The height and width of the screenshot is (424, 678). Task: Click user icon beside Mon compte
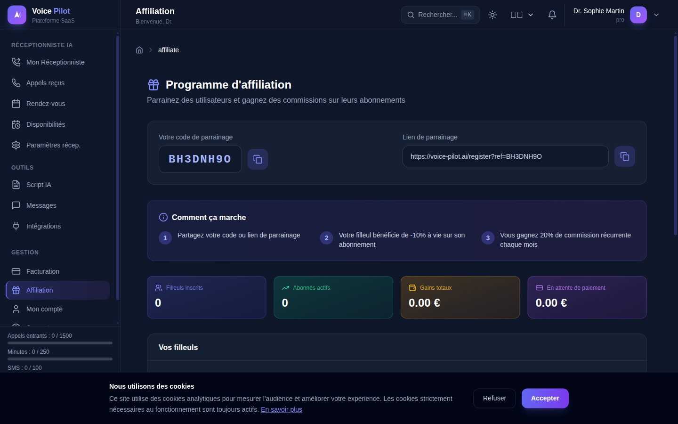coord(16,309)
